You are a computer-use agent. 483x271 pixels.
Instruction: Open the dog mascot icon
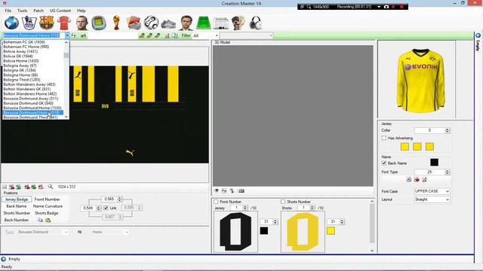[238, 23]
